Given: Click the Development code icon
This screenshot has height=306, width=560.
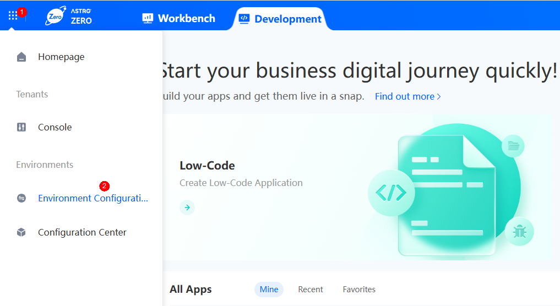Looking at the screenshot, I should point(244,19).
